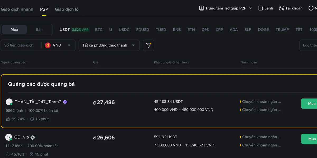Select FDUSD coin tab

click(x=143, y=29)
